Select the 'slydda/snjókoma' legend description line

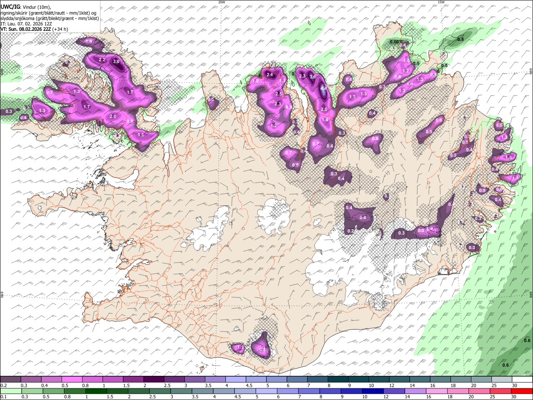pyautogui.click(x=50, y=18)
